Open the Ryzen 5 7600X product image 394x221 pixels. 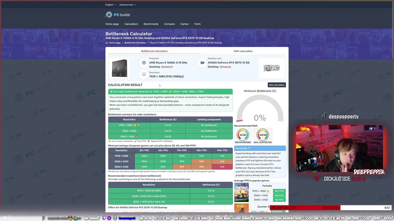click(119, 68)
